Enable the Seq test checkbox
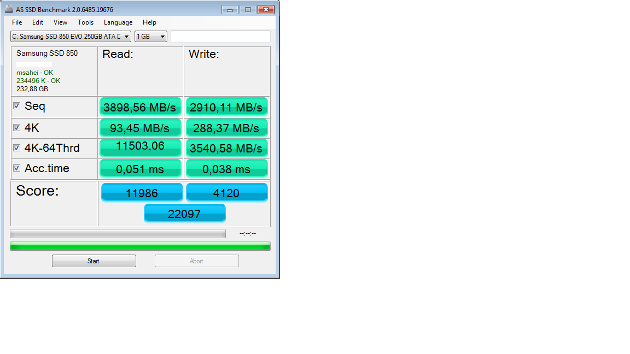This screenshot has width=630, height=354. click(x=16, y=106)
